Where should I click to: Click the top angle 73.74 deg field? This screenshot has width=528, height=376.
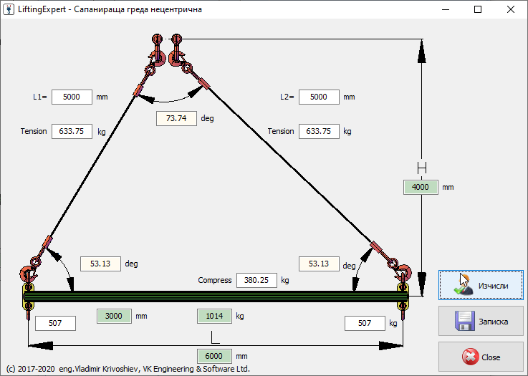(176, 119)
